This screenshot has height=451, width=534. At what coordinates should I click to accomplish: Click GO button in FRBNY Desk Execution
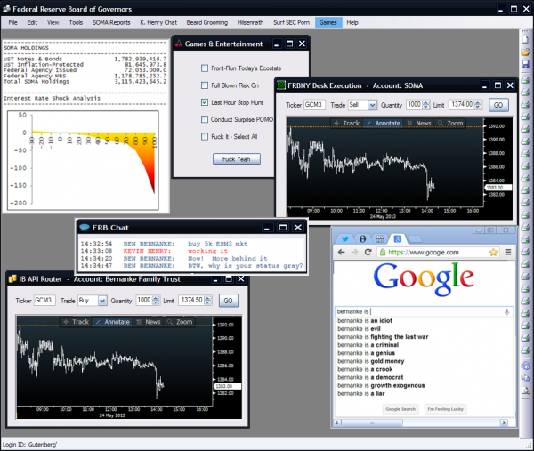pos(498,105)
